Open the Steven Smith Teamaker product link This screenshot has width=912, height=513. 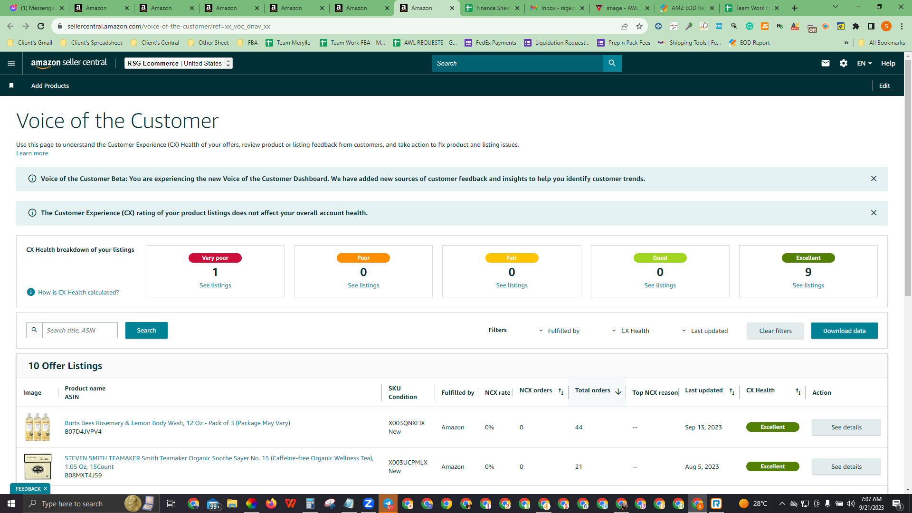[x=219, y=462]
